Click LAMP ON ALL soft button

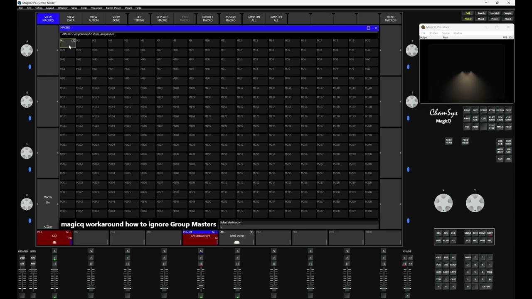tap(254, 19)
